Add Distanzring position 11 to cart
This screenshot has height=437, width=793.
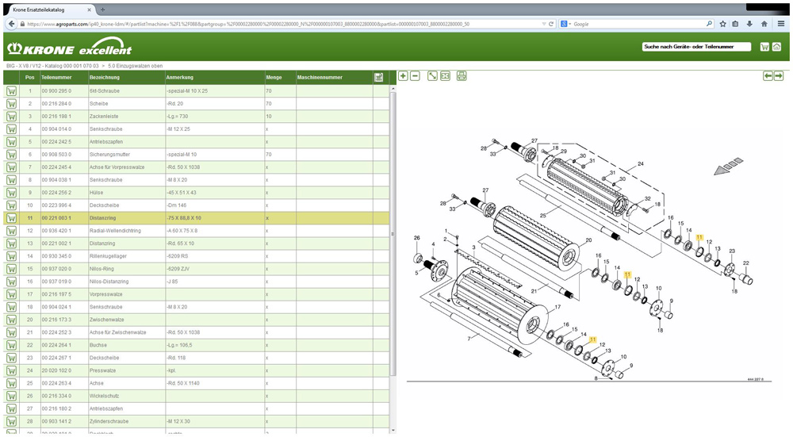click(12, 217)
